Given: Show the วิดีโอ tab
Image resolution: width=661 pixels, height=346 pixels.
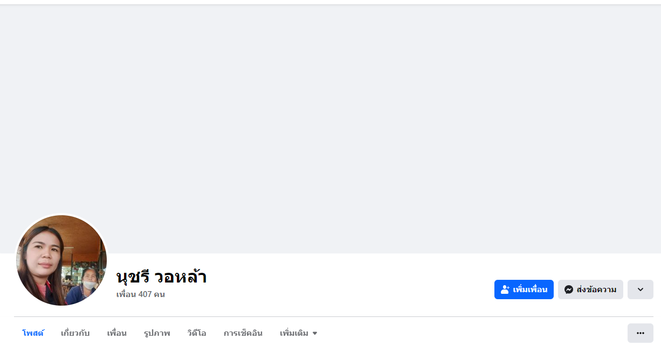Looking at the screenshot, I should [x=197, y=333].
